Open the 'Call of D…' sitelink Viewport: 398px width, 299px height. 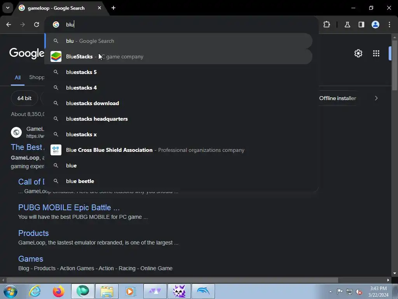click(31, 182)
